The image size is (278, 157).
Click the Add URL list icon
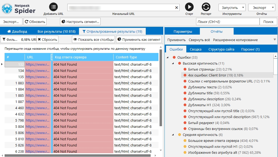point(54,7)
